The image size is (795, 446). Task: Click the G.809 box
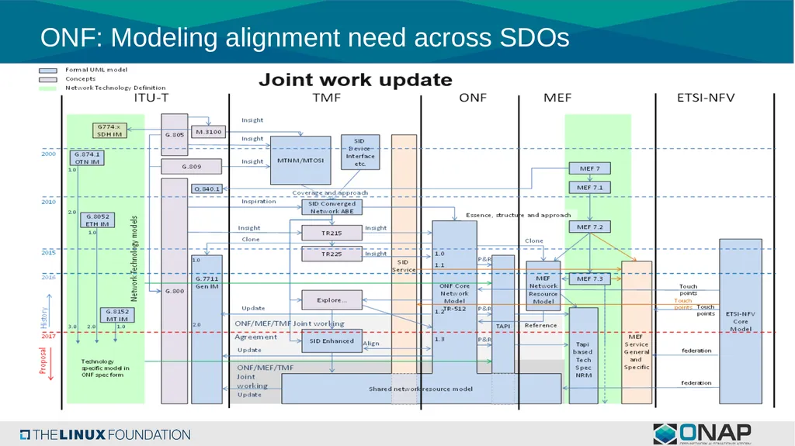tap(191, 166)
